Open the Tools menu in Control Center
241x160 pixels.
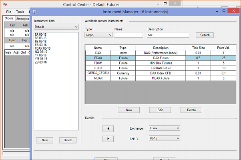point(20,12)
